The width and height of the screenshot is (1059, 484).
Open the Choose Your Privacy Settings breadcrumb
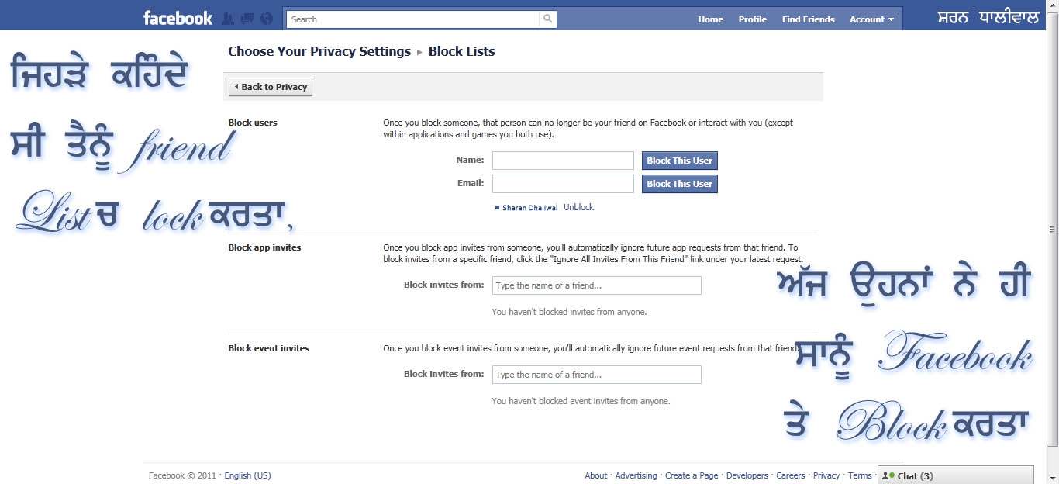(x=319, y=51)
